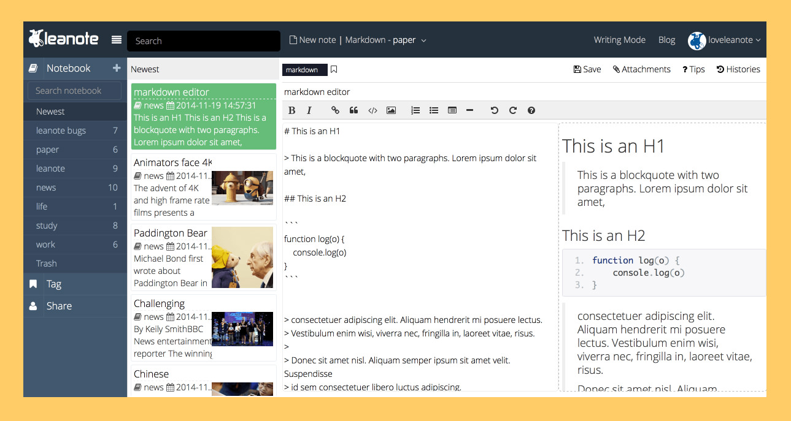
Task: Open the Blog link in header
Action: coord(666,40)
